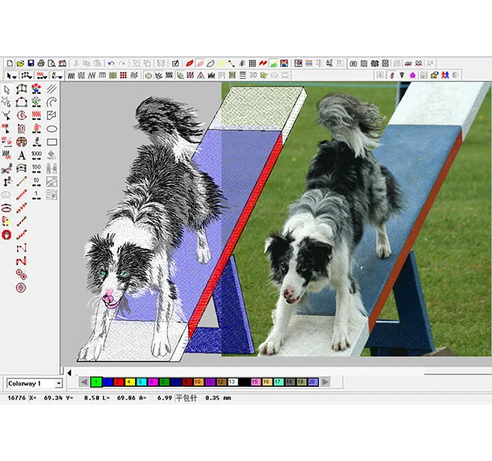Viewport: 492px width, 461px height.
Task: Open a design with the folder icon
Action: click(x=20, y=62)
